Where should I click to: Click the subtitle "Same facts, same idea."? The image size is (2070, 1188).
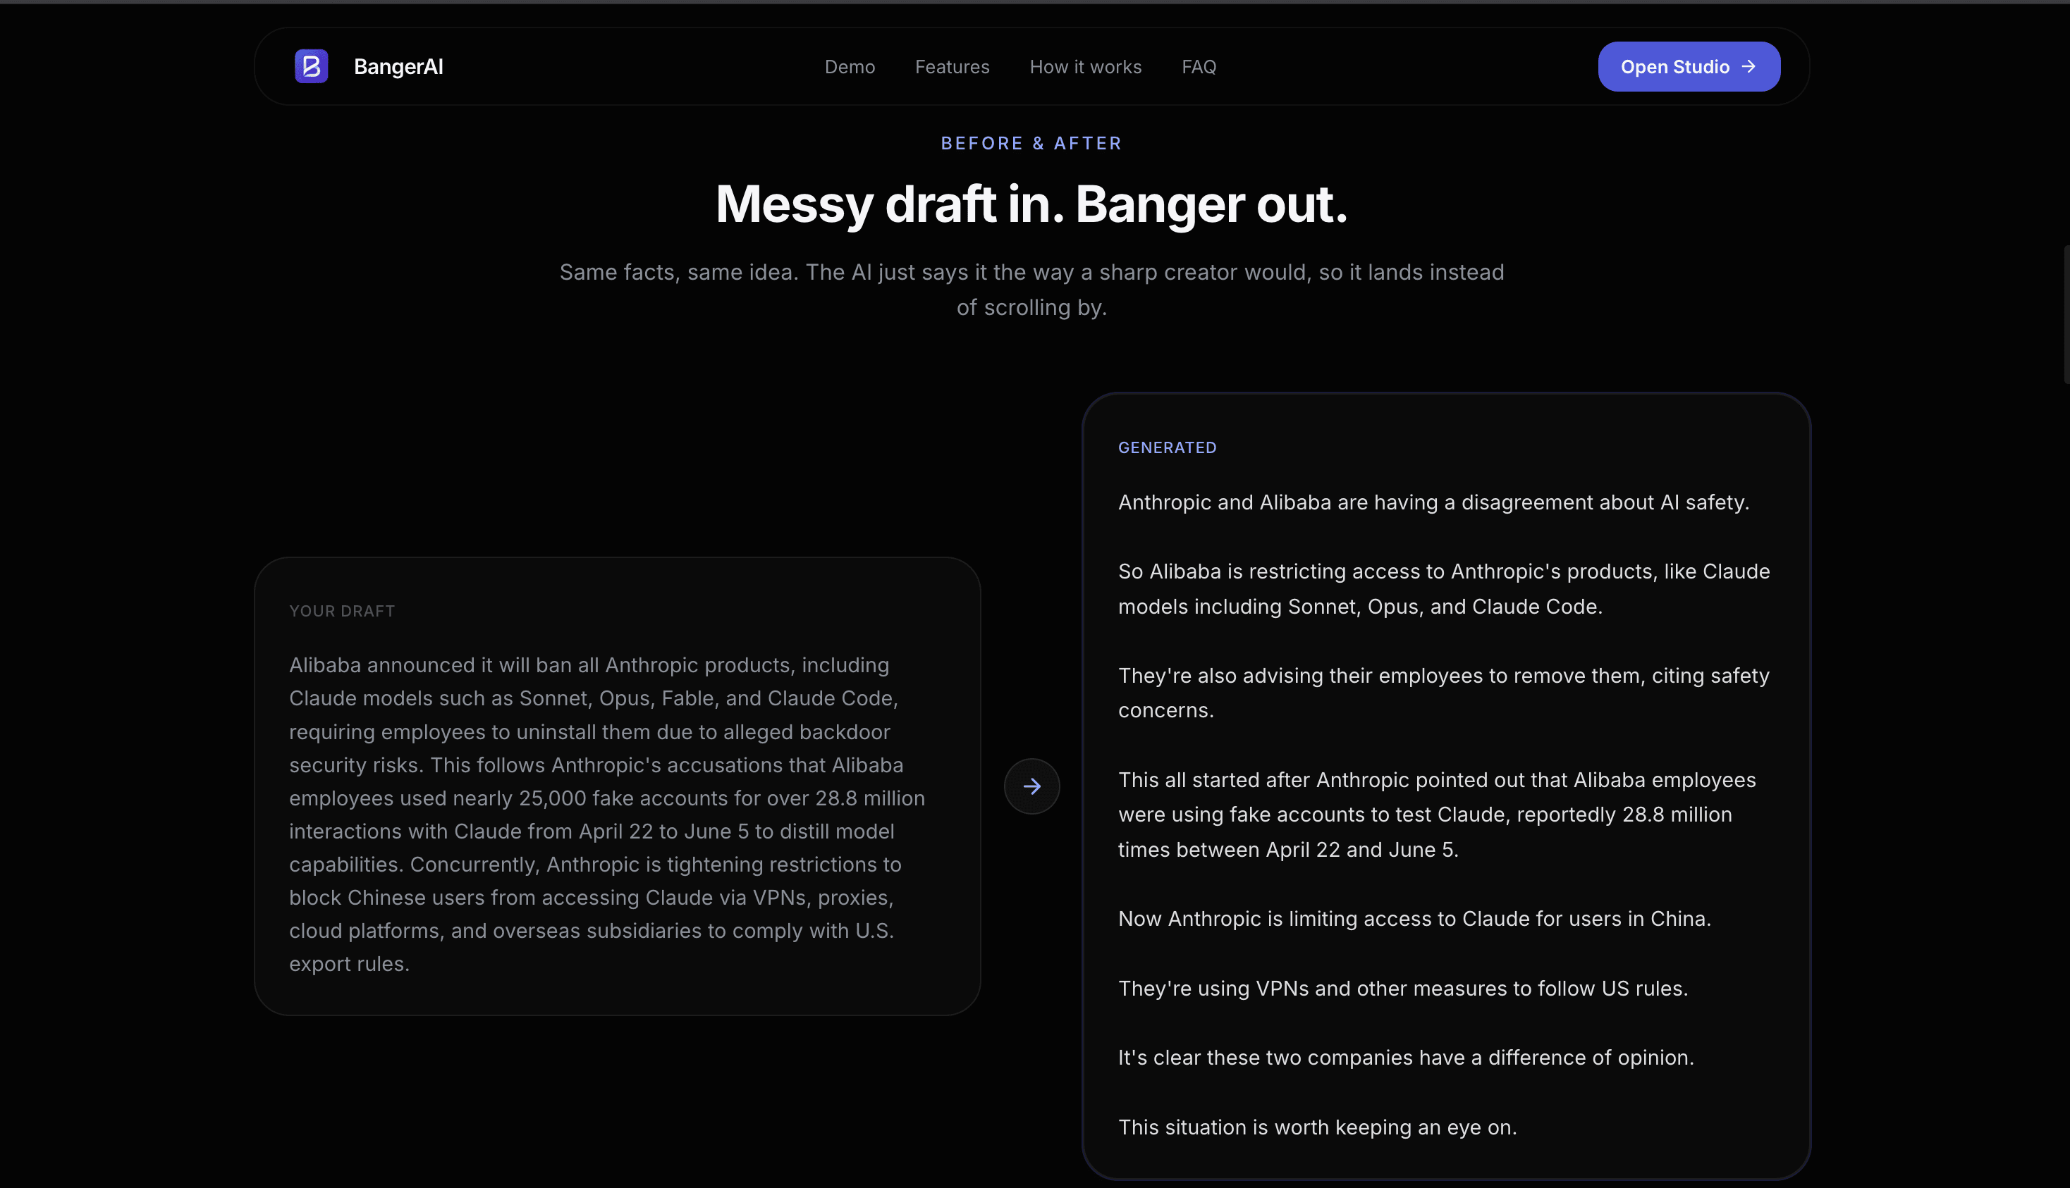1031,290
